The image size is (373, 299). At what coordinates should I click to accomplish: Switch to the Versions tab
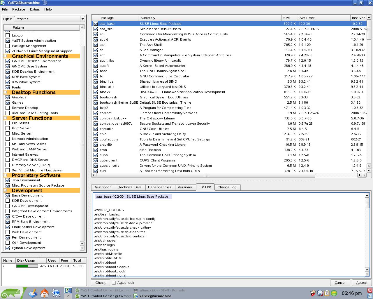pos(185,187)
